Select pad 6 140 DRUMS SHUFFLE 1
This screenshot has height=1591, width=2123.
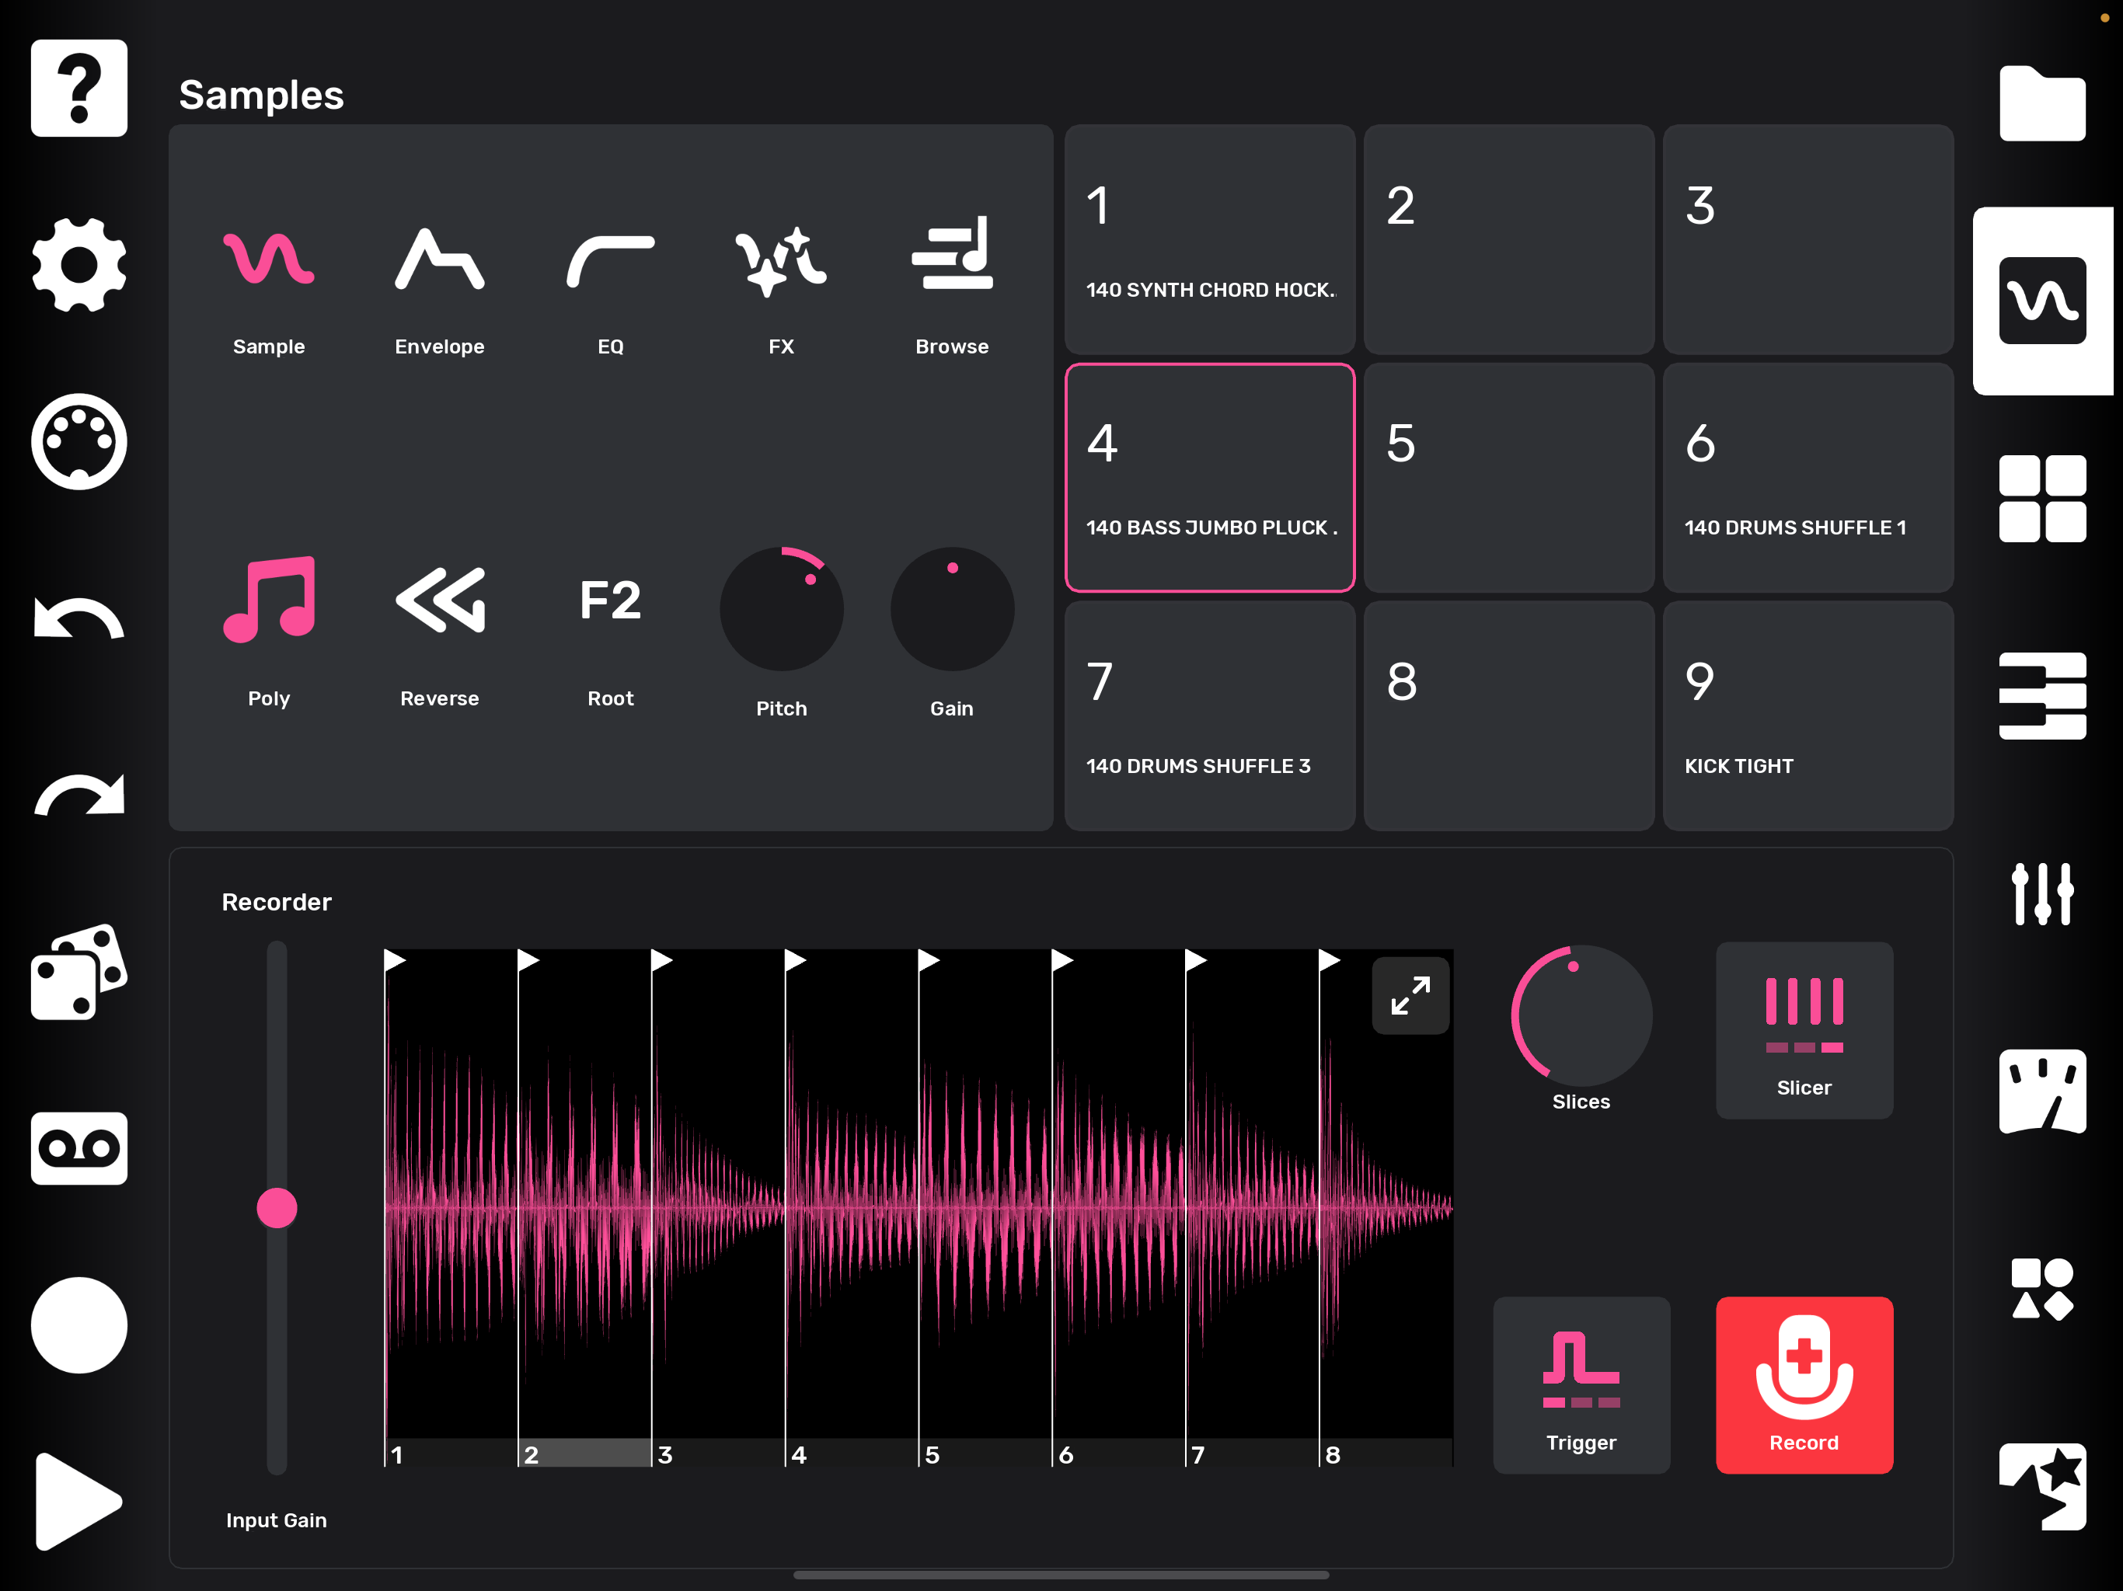pos(1808,478)
